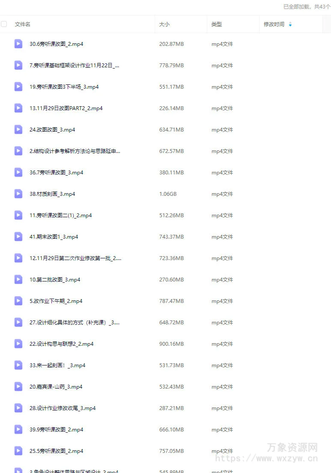331x473 pixels.
Task: Click video icon beside 19.旁听课改图3下半场_3.mp4
Action: [x=18, y=87]
